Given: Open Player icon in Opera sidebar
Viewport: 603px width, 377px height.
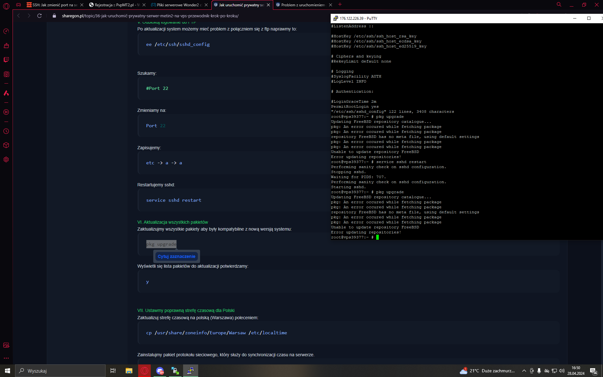Looking at the screenshot, I should [6, 112].
